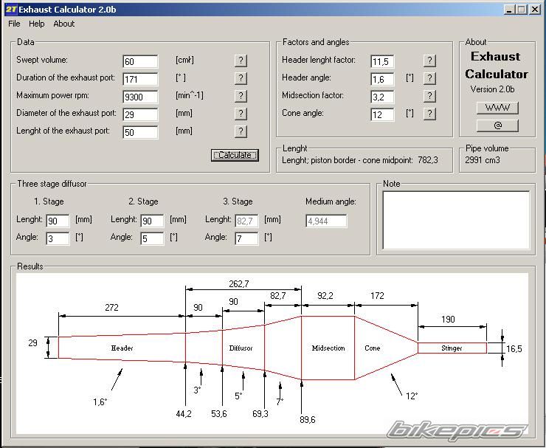Click the WWW button in About panel

tap(497, 108)
